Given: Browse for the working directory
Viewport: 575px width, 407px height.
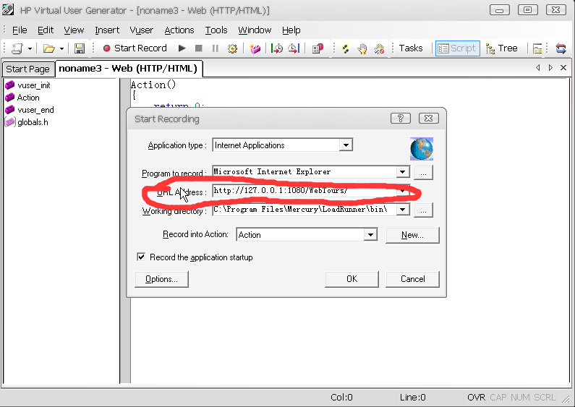Looking at the screenshot, I should click(423, 210).
